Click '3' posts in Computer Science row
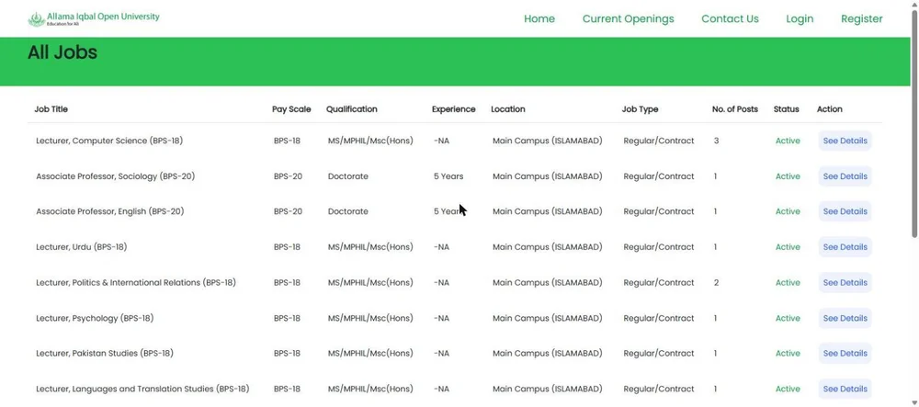Image resolution: width=919 pixels, height=407 pixels. click(716, 141)
